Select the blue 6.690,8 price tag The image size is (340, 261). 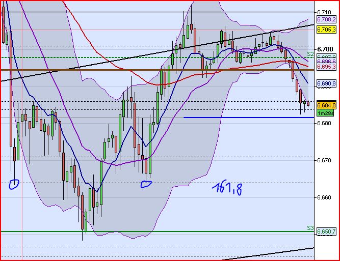pos(327,83)
